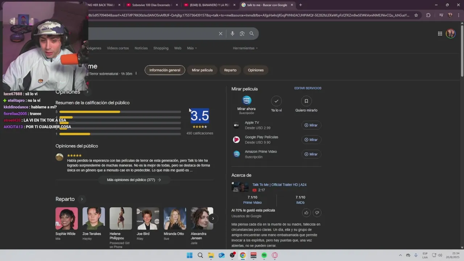Open Opera browser from the taskbar
The image size is (464, 261).
[x=275, y=255]
